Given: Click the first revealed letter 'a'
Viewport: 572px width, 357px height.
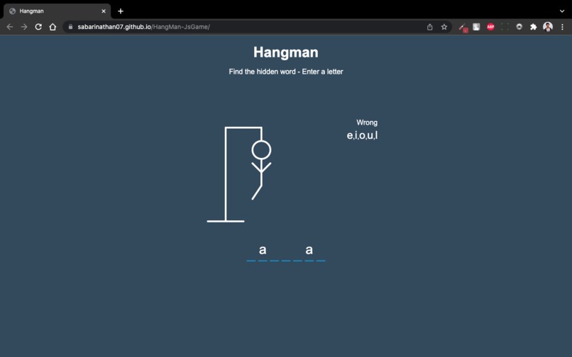Looking at the screenshot, I should point(263,250).
